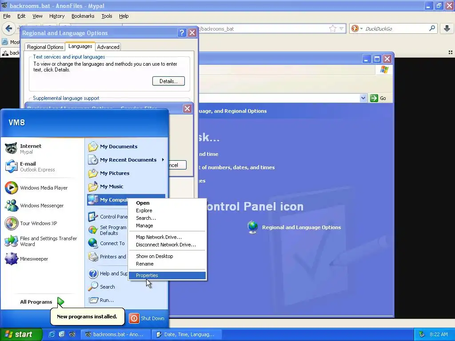This screenshot has height=341, width=455.
Task: Bookmark page with star icon
Action: point(332,28)
